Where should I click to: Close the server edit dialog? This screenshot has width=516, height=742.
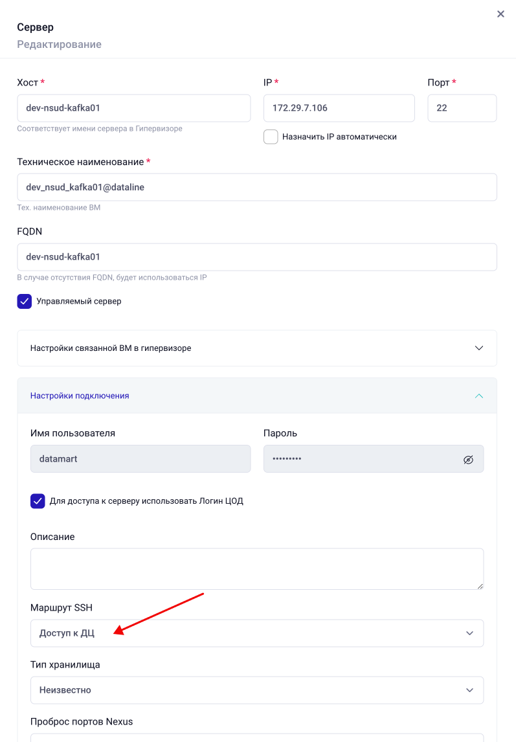(500, 14)
